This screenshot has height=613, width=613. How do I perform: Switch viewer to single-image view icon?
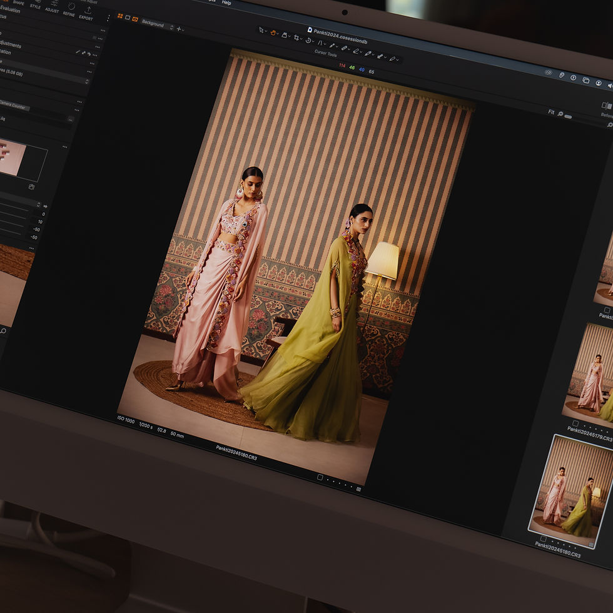point(128,18)
